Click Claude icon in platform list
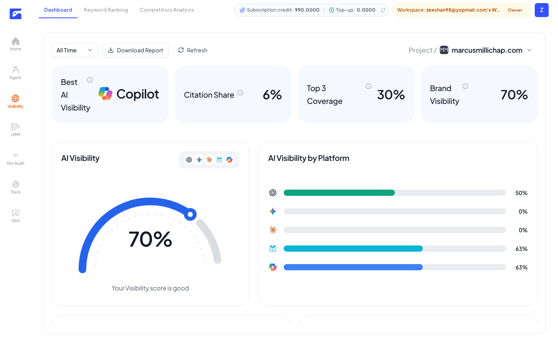This screenshot has height=349, width=558. 273,230
